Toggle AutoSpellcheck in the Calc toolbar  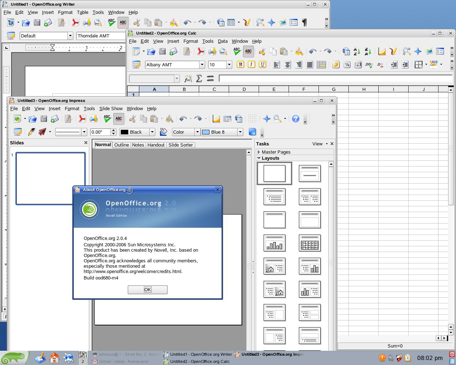pos(248,52)
